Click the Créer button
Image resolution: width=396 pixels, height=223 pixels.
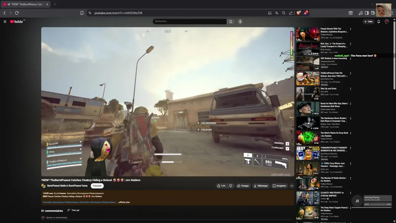[x=368, y=21]
